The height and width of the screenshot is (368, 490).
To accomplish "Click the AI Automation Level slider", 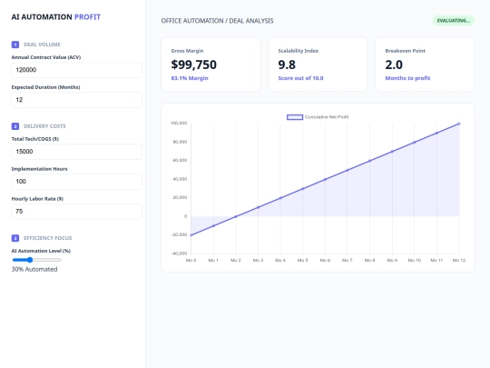I will [x=37, y=260].
